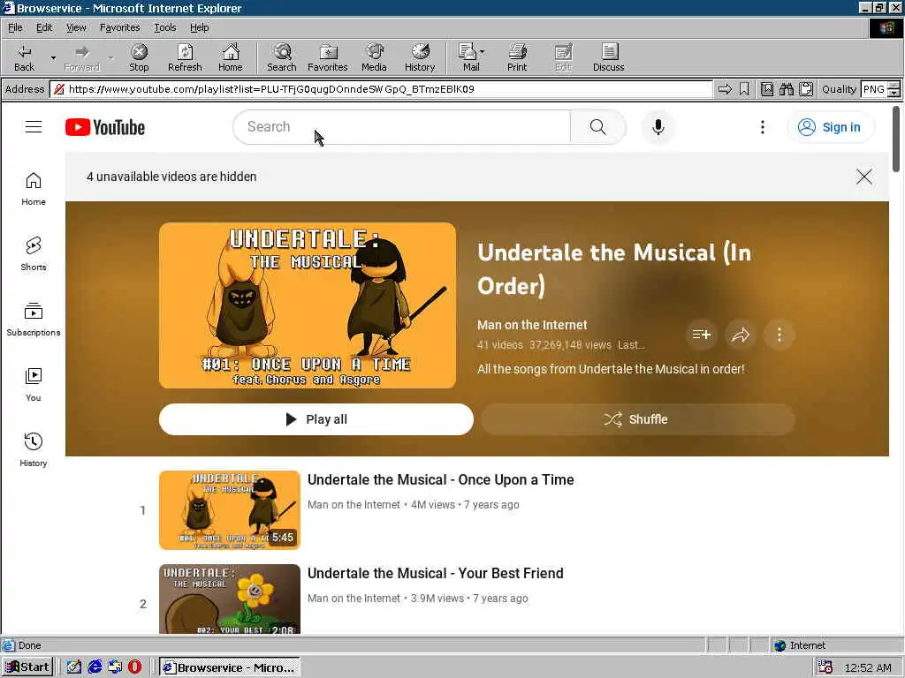Launch Internet Explorer from quick launch
This screenshot has height=678, width=905.
[x=95, y=667]
